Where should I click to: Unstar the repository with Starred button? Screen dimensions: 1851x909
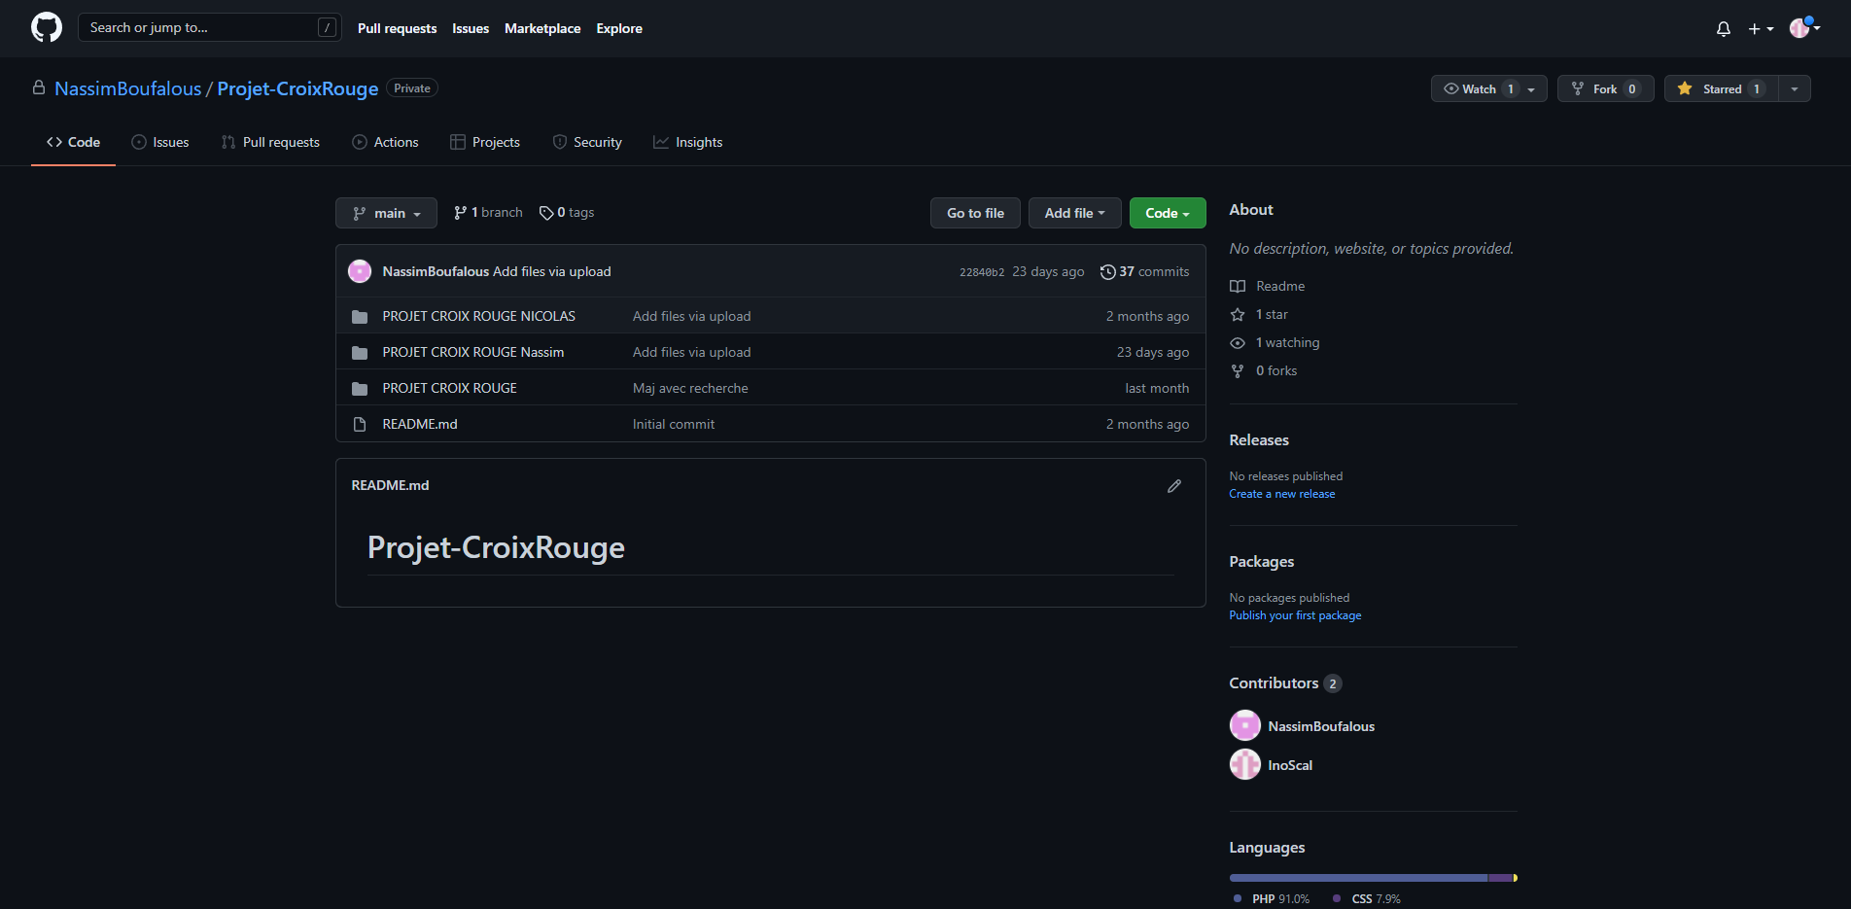coord(1722,88)
